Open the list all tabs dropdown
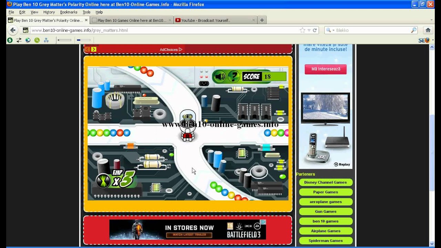The image size is (441, 248). click(432, 20)
